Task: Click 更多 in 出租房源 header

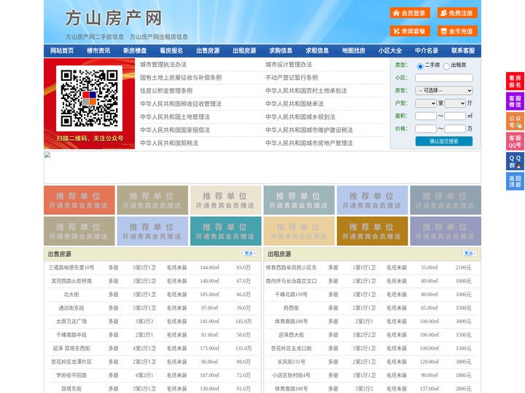Action: coord(470,254)
